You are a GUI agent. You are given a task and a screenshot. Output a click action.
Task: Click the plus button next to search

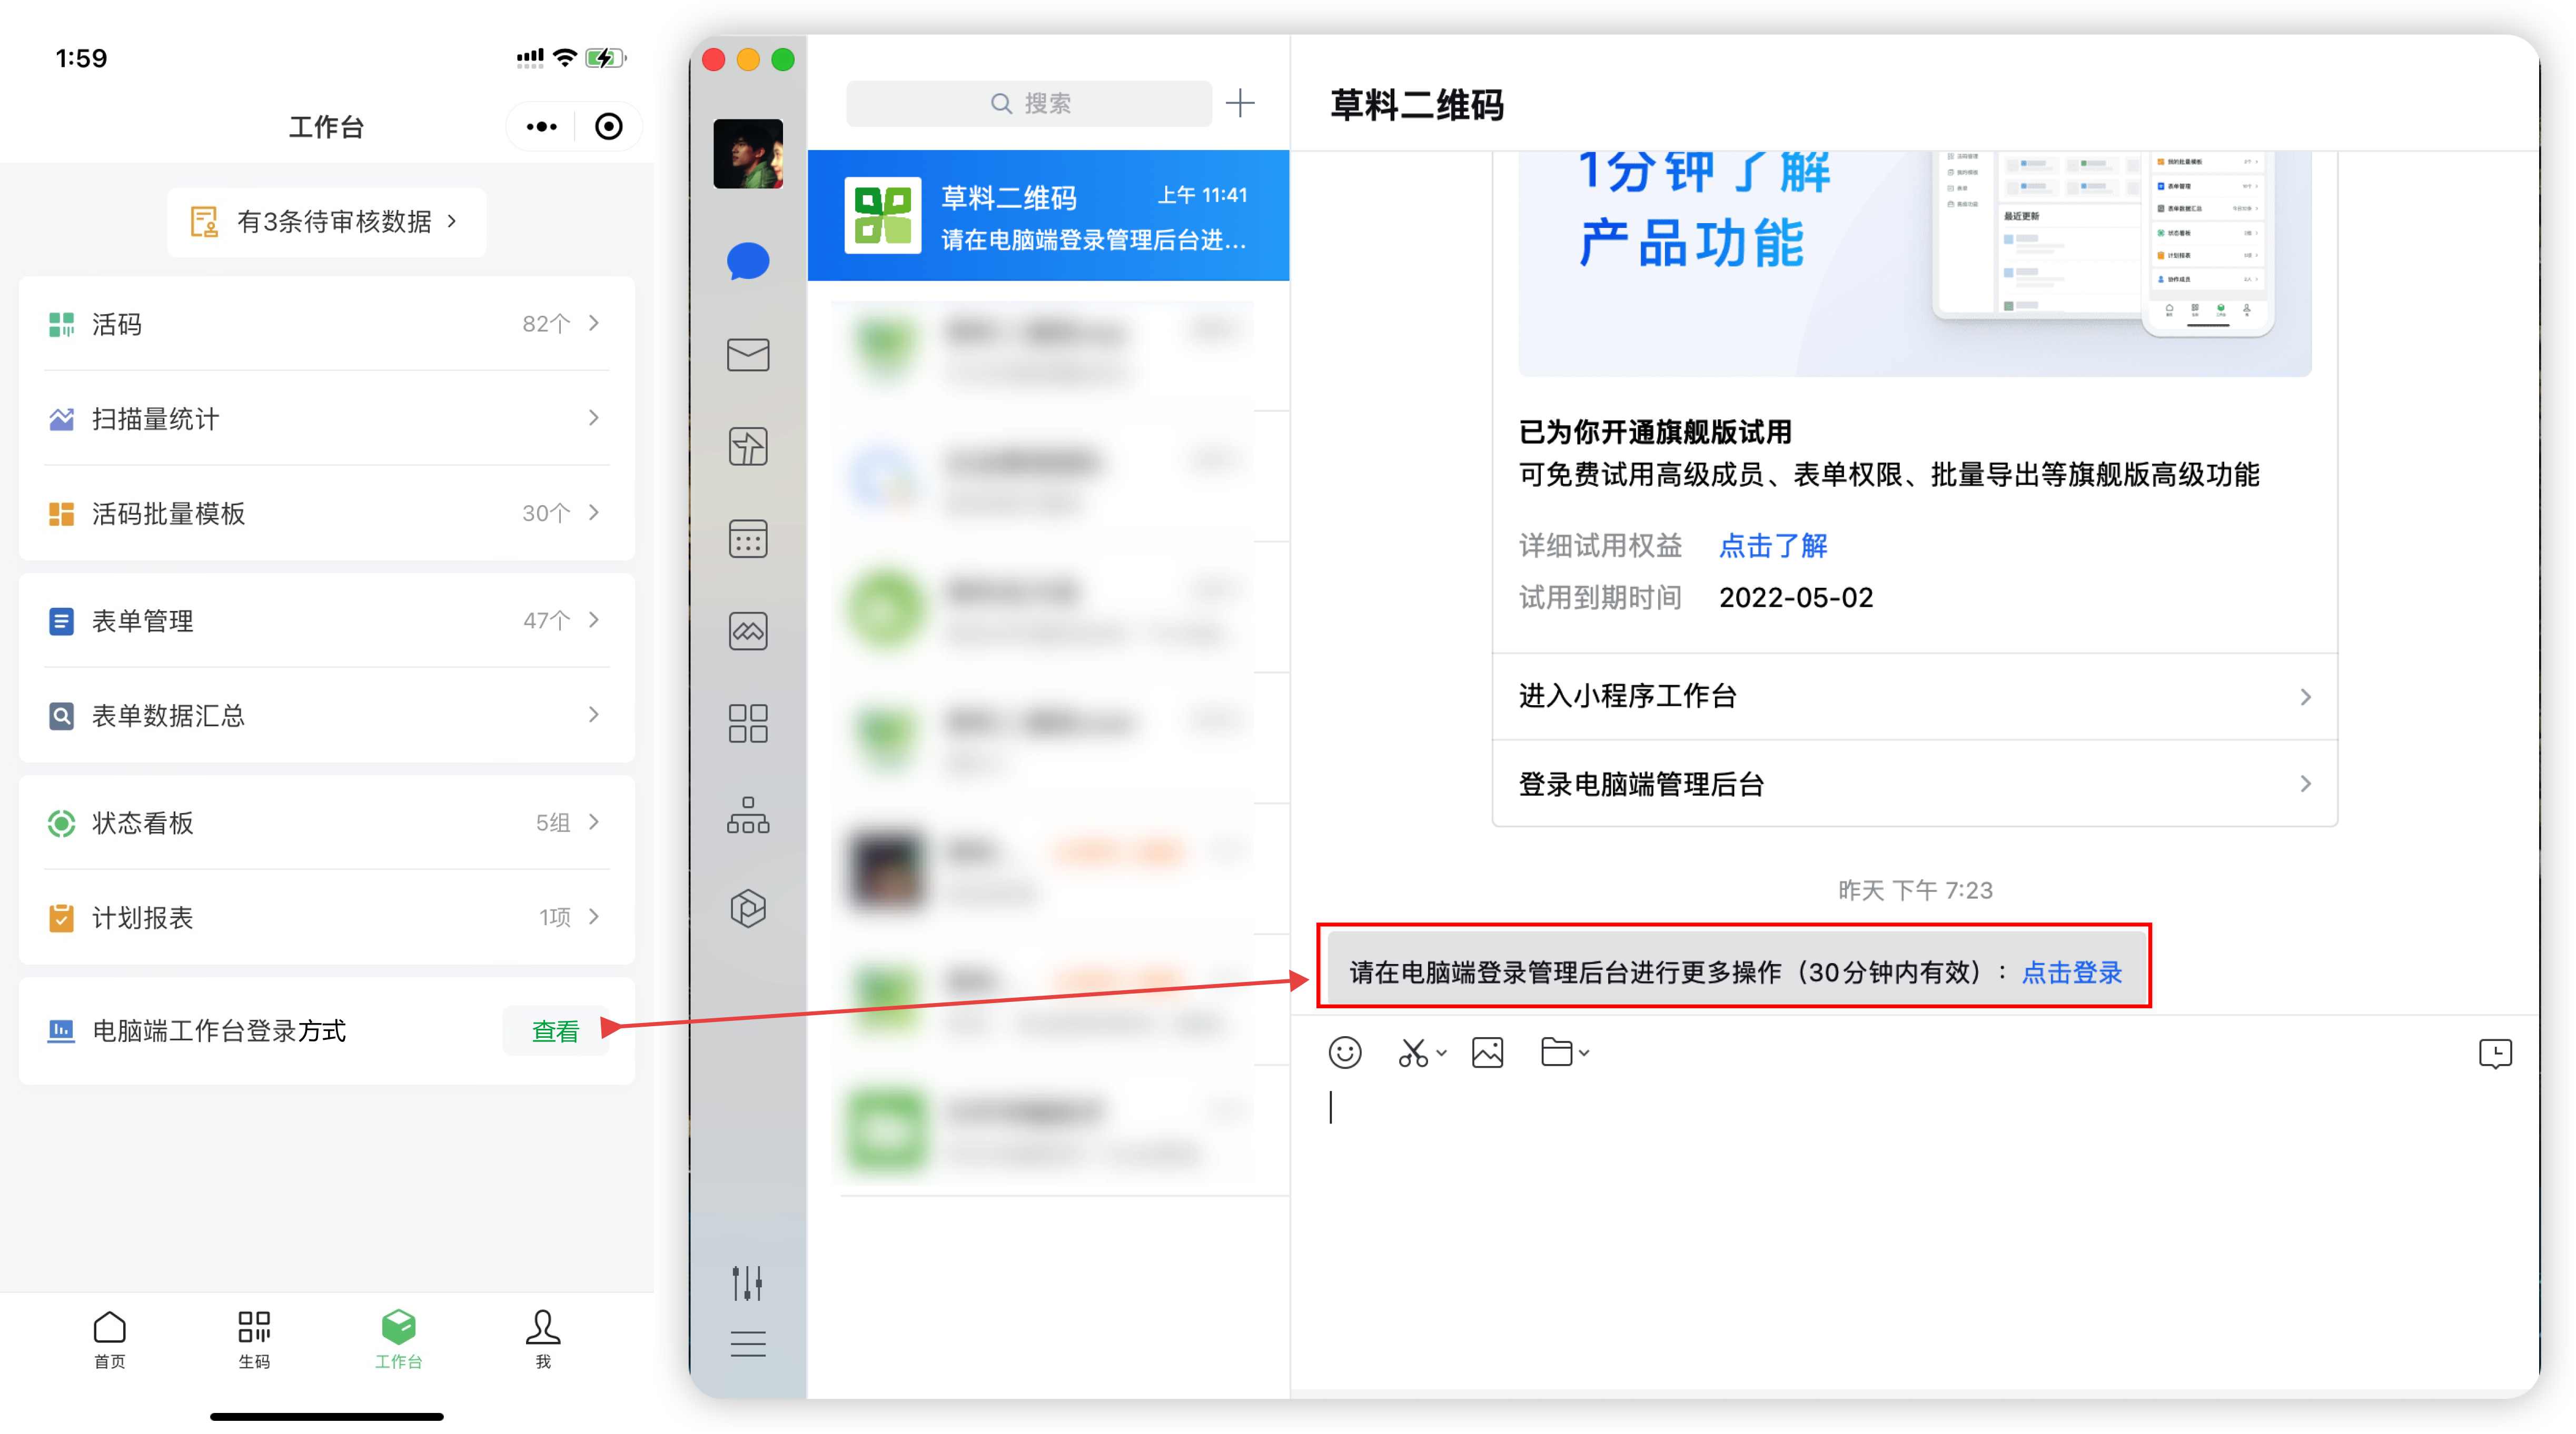coord(1240,103)
